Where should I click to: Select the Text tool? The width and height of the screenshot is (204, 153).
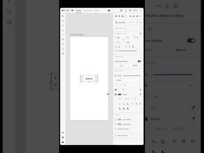63,44
